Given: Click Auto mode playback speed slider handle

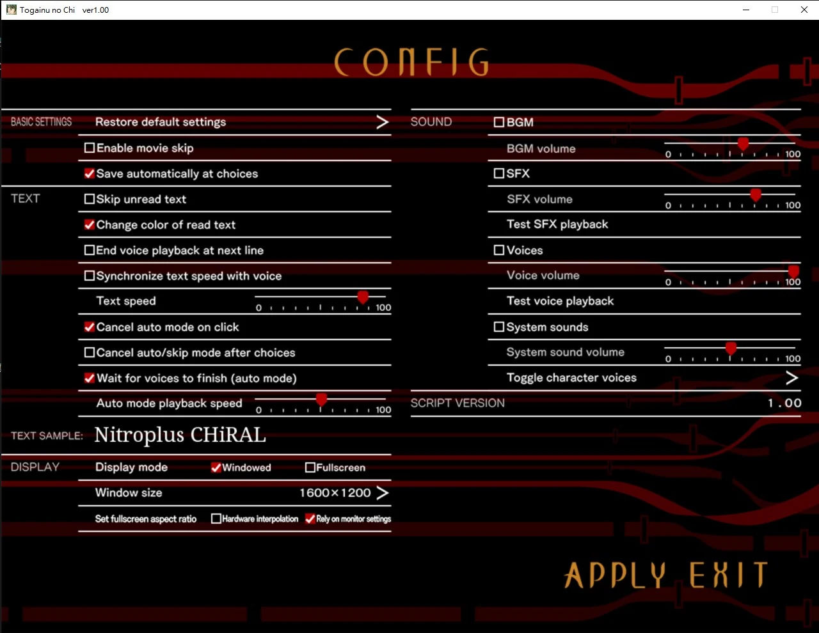Looking at the screenshot, I should [322, 400].
